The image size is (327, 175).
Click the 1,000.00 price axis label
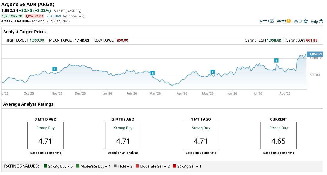(316, 58)
